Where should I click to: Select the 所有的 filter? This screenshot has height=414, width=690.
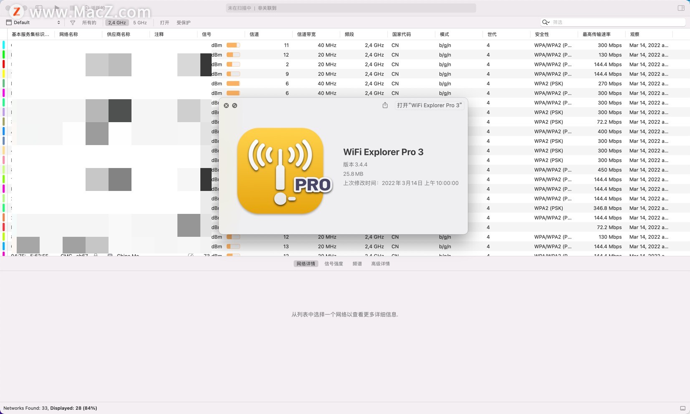[x=89, y=23]
